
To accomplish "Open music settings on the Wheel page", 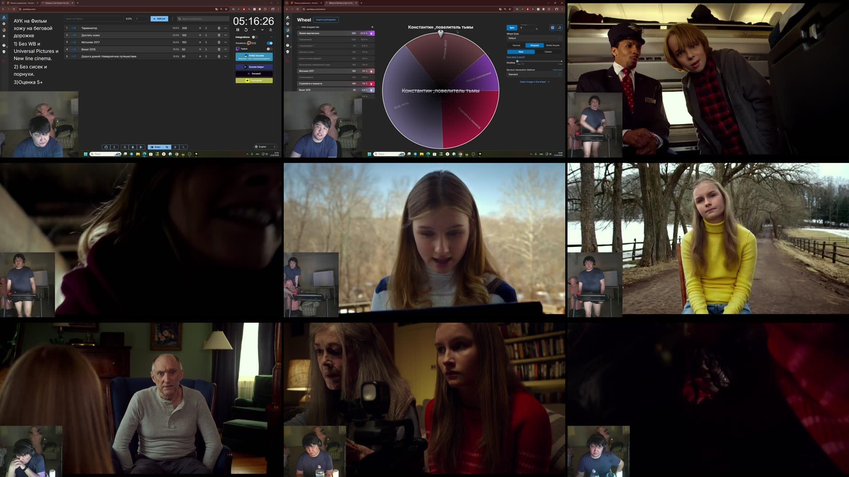I will (x=559, y=28).
